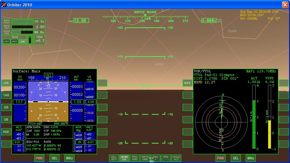Click the ground speed value 13.7

coord(19,102)
